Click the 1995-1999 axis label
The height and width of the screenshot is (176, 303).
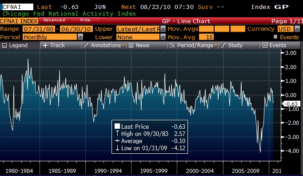(154, 171)
